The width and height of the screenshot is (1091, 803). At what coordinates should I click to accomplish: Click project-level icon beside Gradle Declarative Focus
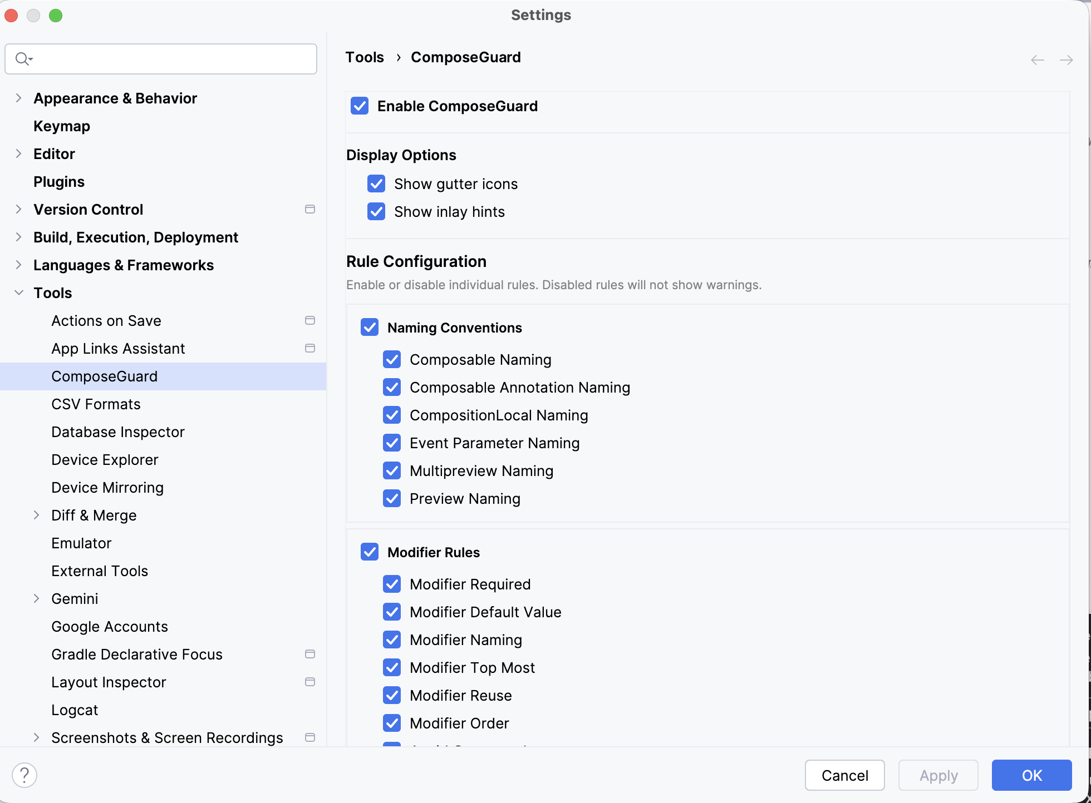(x=310, y=654)
